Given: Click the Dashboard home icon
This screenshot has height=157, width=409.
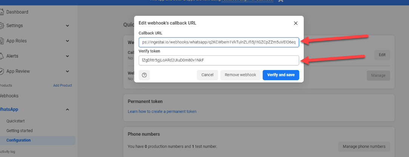Looking at the screenshot, I should (2, 12).
